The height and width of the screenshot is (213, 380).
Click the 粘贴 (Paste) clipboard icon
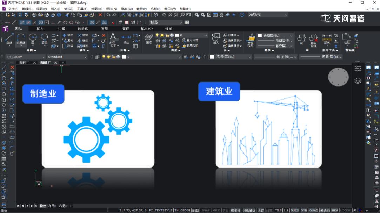[x=347, y=39]
